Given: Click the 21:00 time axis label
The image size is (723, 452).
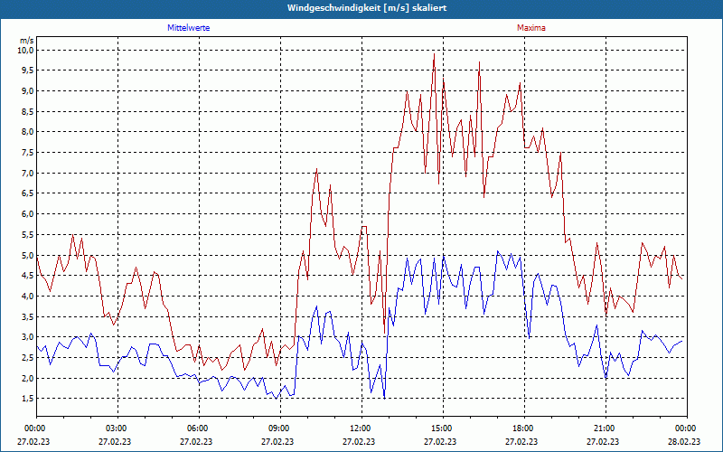Looking at the screenshot, I should pos(606,428).
